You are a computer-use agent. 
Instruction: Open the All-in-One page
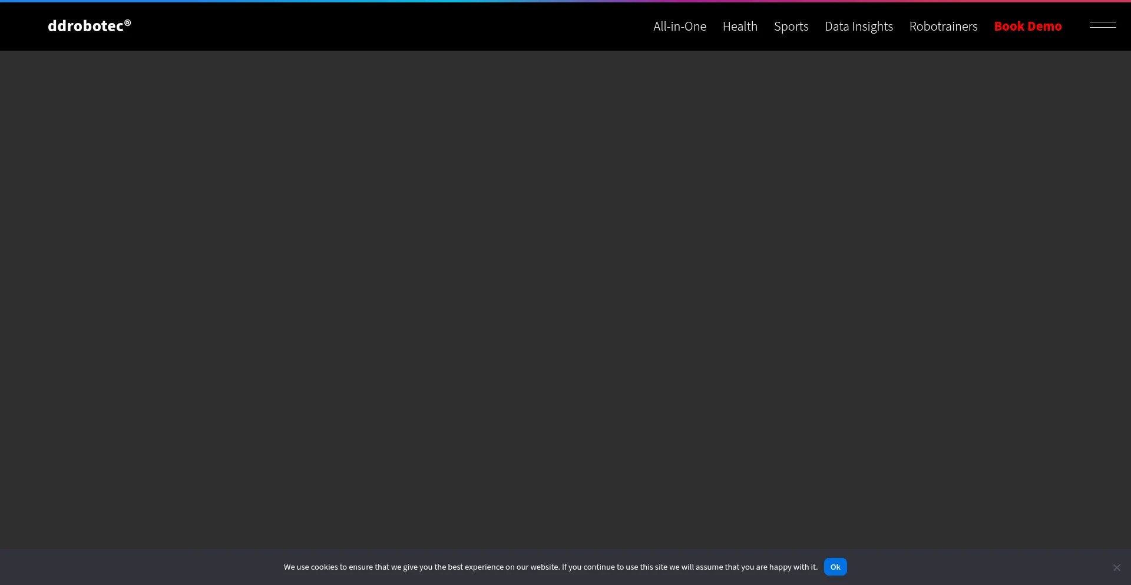pos(679,27)
